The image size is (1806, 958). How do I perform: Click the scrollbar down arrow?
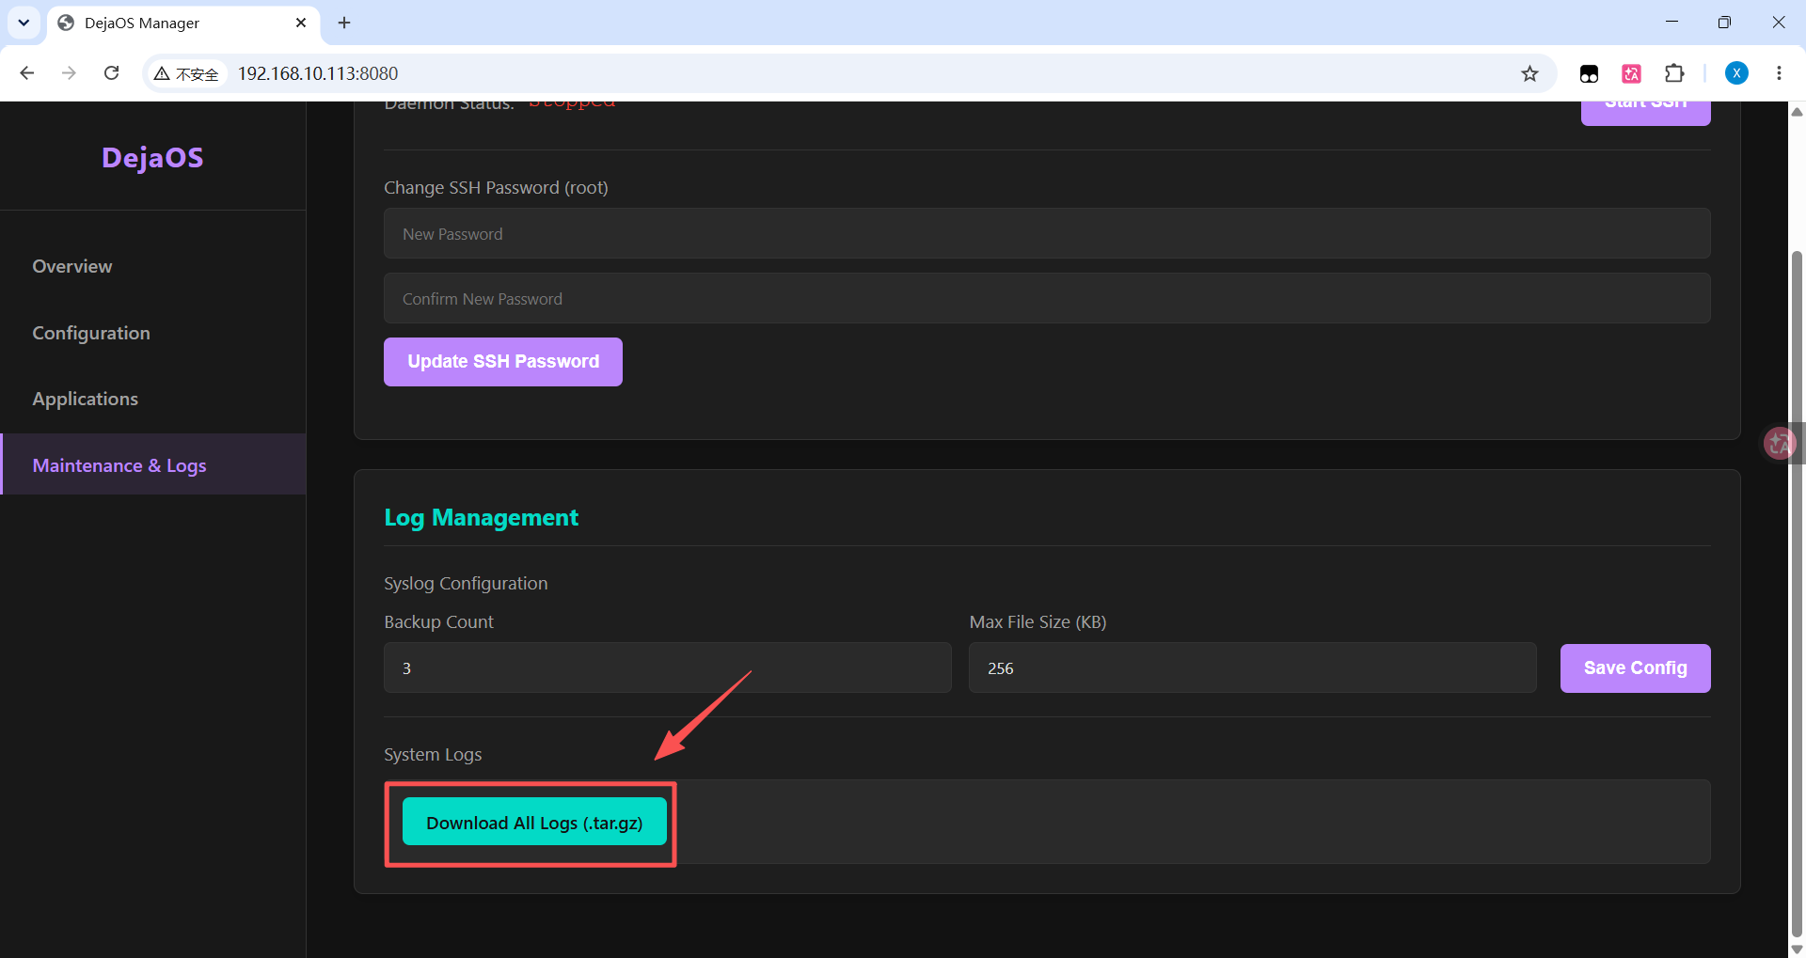point(1797,949)
